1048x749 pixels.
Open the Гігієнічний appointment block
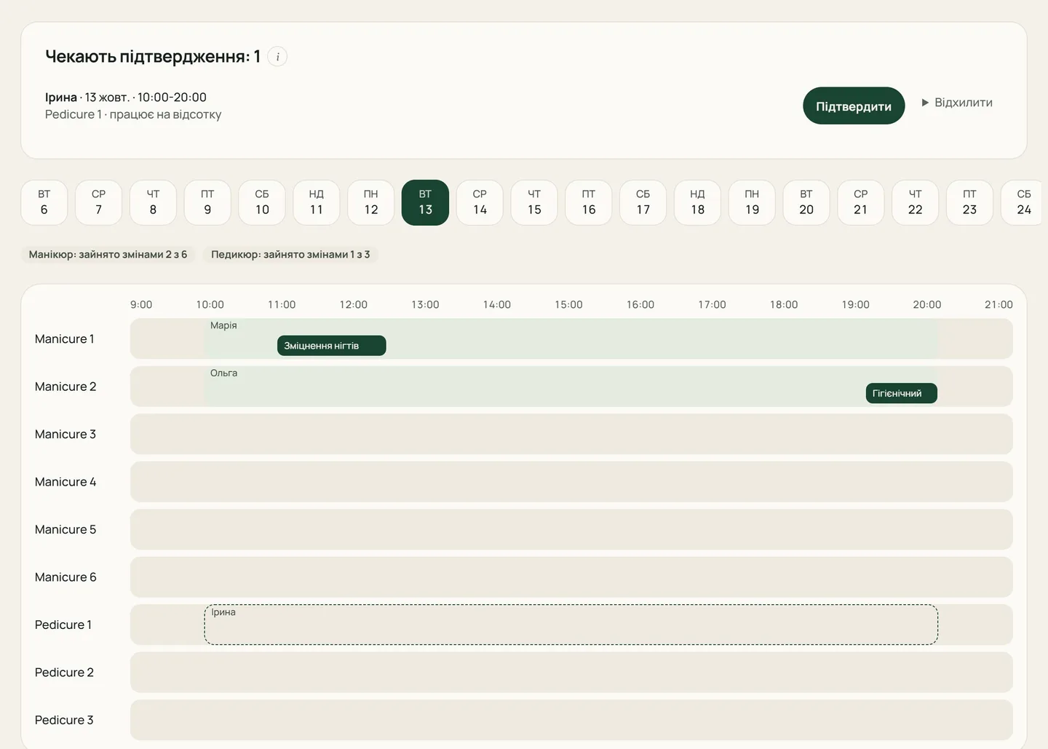(902, 393)
